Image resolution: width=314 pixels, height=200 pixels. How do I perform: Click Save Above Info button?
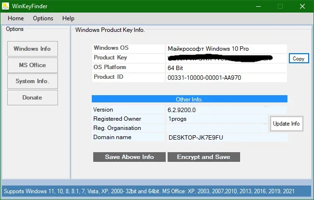(x=129, y=157)
